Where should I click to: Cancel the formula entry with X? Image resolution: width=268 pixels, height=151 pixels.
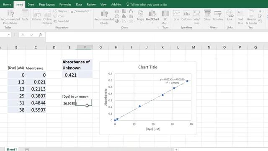pyautogui.click(x=23, y=35)
